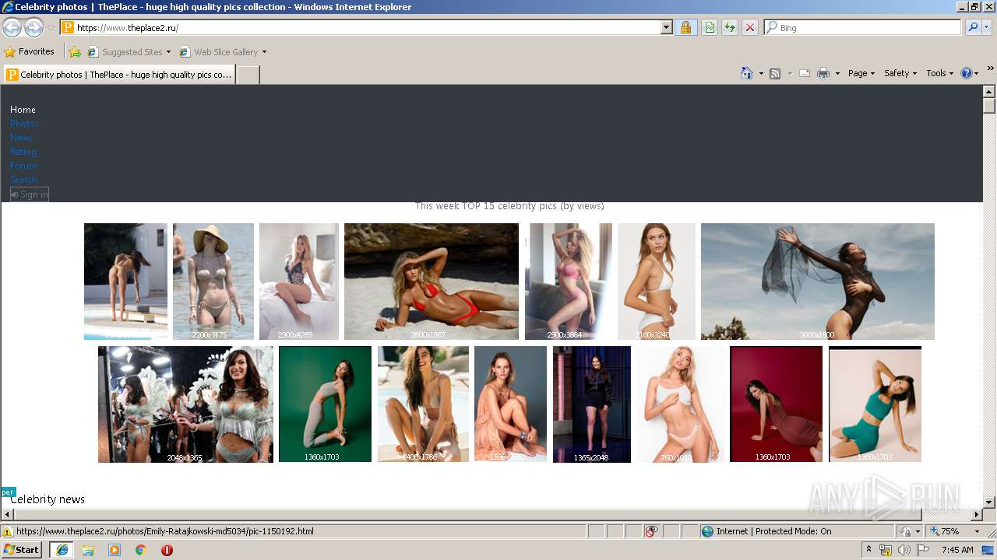Image resolution: width=997 pixels, height=560 pixels.
Task: Open the 2800x1867 red bikini thumbnail
Action: (x=432, y=282)
